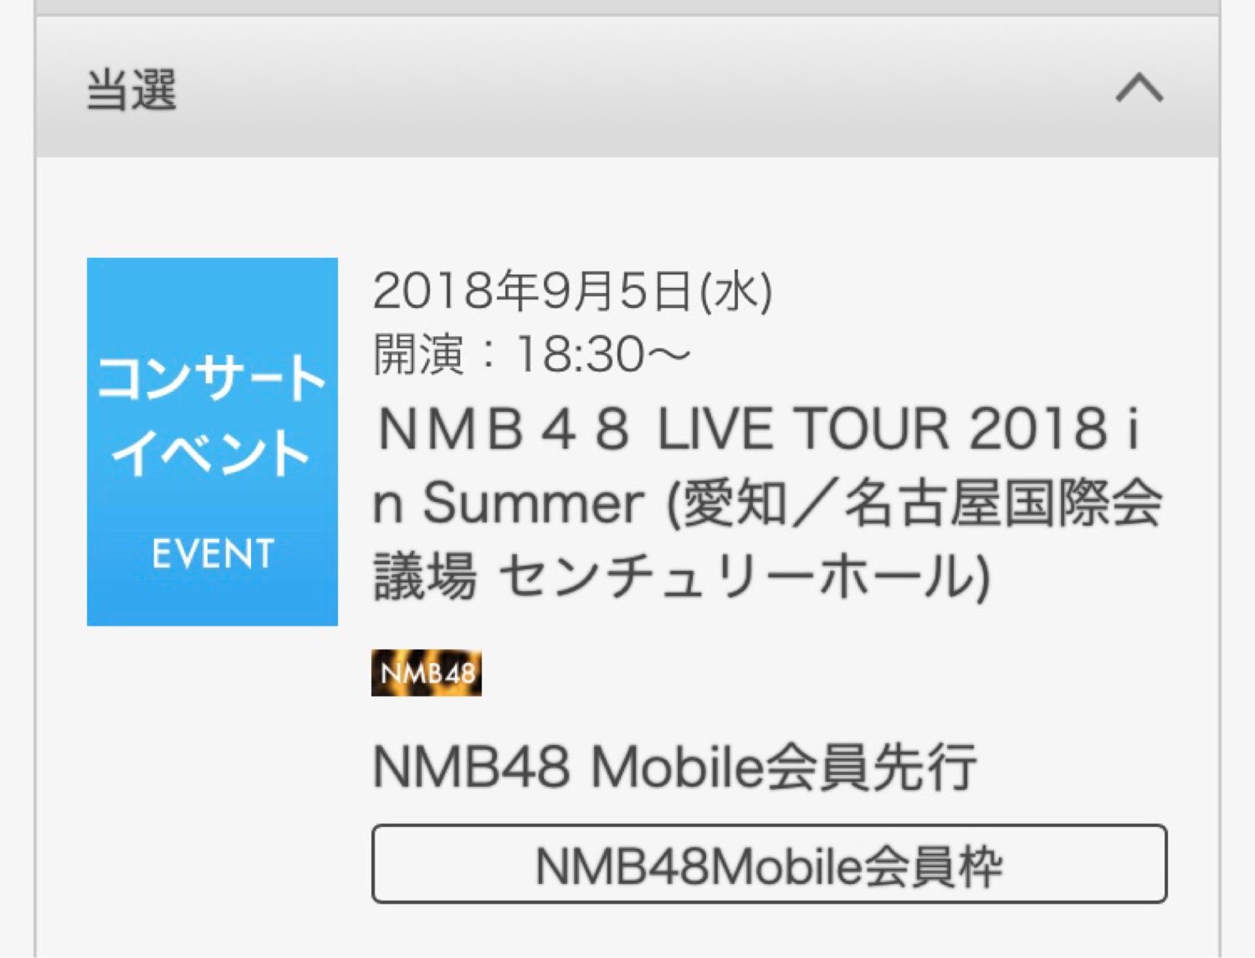Click the 水 weekday marker in date
The width and height of the screenshot is (1255, 958).
[x=735, y=291]
